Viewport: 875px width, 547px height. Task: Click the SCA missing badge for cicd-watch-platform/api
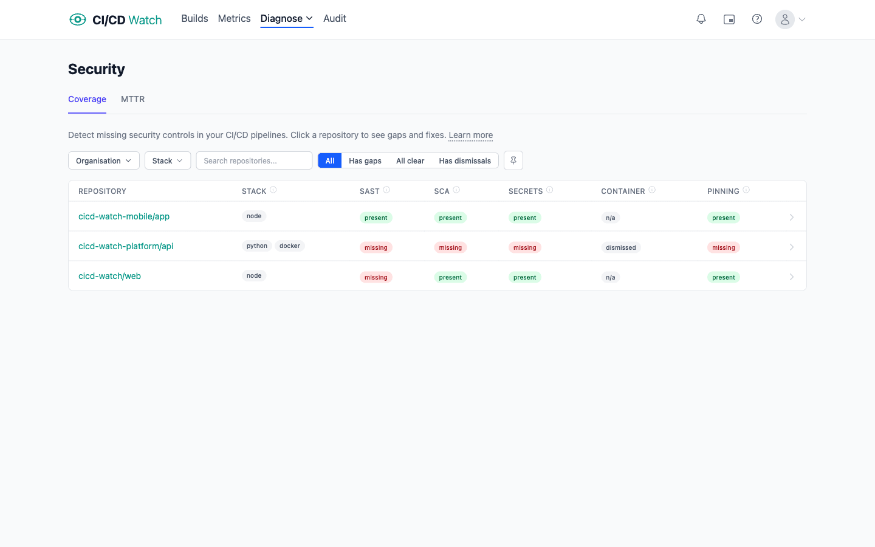(450, 247)
